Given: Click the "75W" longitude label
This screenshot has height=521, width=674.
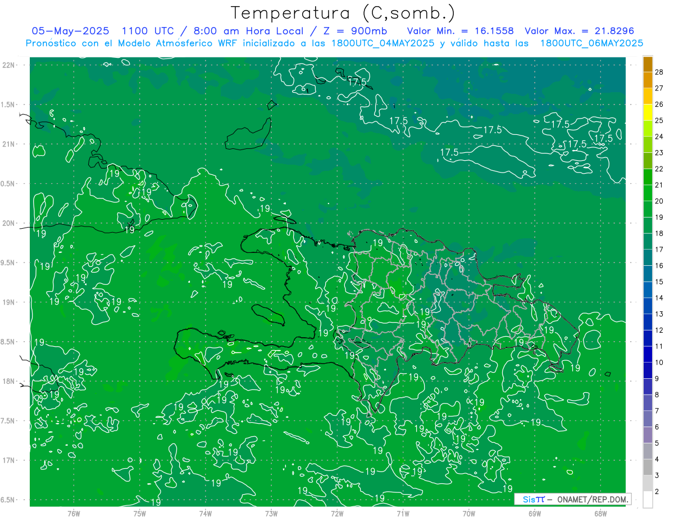Looking at the screenshot, I should pyautogui.click(x=140, y=514).
